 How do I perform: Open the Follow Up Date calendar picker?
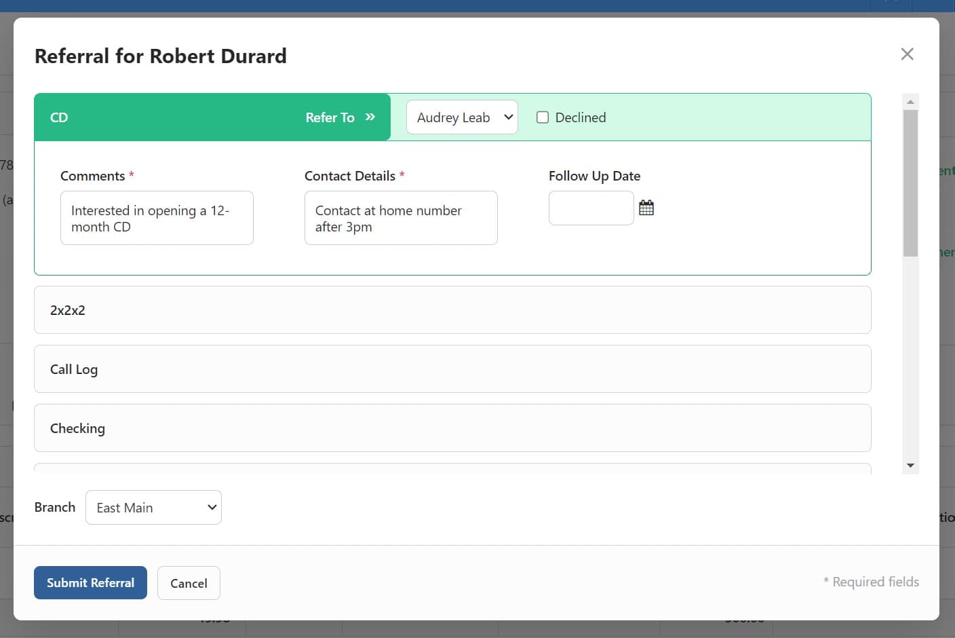pos(646,208)
